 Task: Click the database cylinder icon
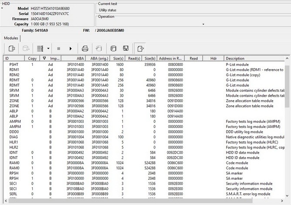[x=113, y=48]
